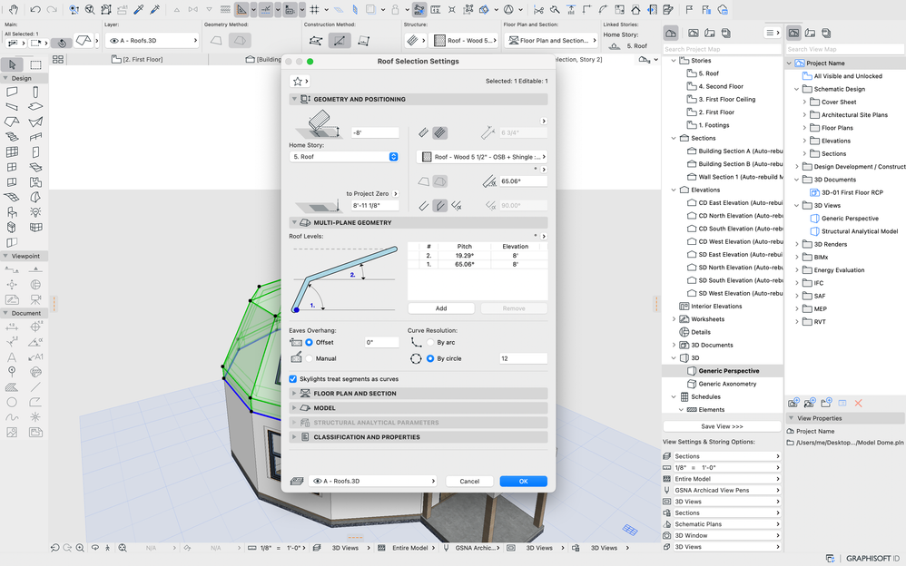Select the Marquee tool in the toolbox
The width and height of the screenshot is (906, 566).
(x=36, y=64)
